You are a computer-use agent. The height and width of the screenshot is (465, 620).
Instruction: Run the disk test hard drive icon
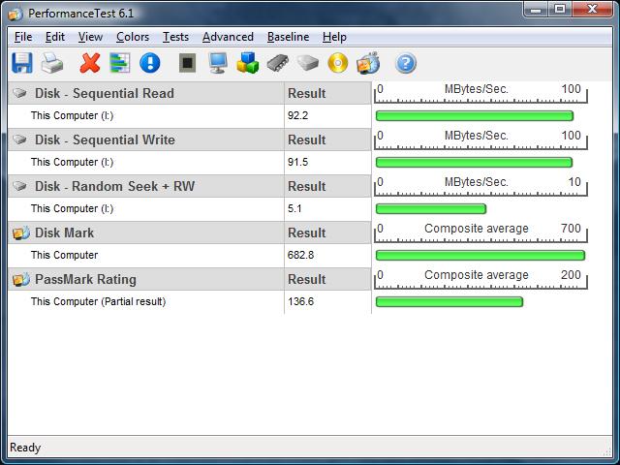[x=308, y=63]
